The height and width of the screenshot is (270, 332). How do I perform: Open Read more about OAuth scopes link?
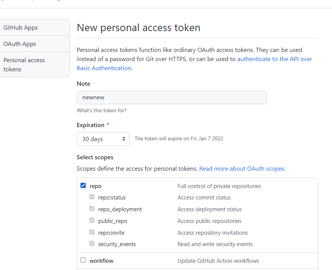[x=242, y=169]
